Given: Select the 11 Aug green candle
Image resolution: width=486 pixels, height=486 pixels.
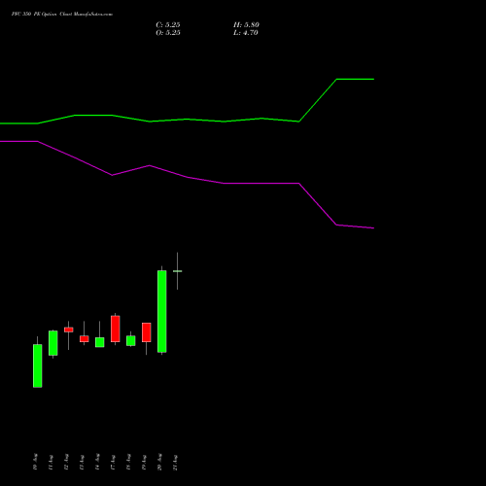Looking at the screenshot, I should pos(53,343).
